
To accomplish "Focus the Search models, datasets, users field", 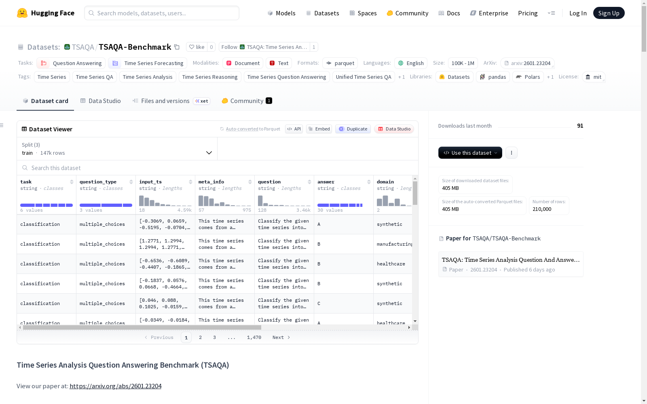I will pos(162,13).
